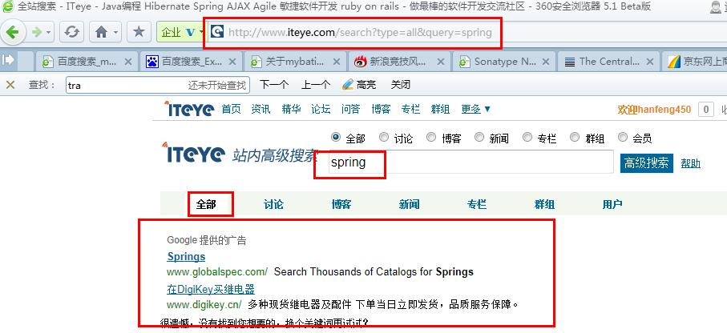Open 论坛 in the ITeye nav
Image resolution: width=727 pixels, height=333 pixels.
pos(321,110)
